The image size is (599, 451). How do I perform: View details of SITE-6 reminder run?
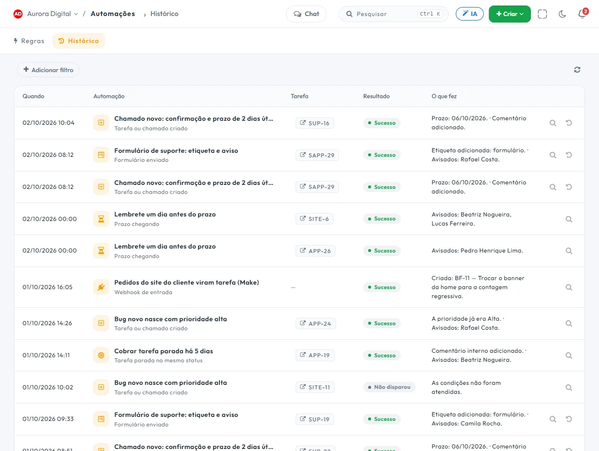tap(569, 219)
